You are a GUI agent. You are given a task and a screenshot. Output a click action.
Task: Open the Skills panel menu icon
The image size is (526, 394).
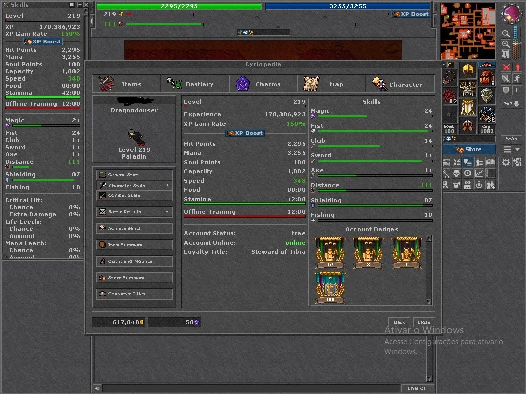(71, 4)
